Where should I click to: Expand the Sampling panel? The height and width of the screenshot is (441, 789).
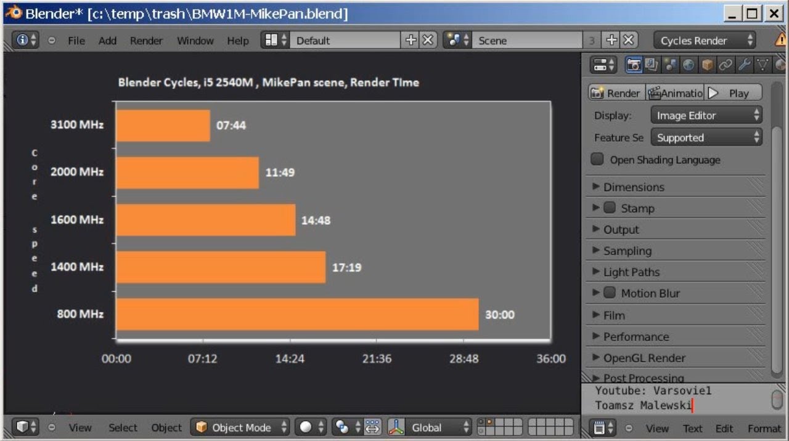[x=627, y=251]
